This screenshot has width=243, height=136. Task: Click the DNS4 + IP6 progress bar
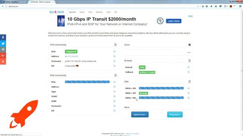[x=161, y=88]
